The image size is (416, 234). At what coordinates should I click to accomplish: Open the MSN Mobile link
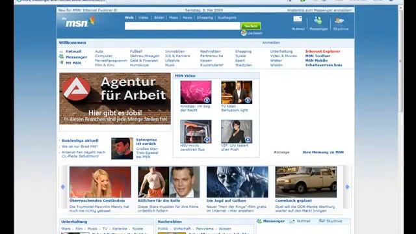pyautogui.click(x=317, y=60)
